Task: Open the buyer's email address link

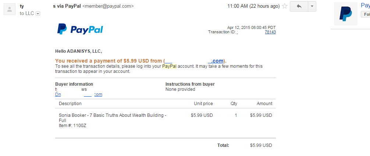Action: click(x=79, y=94)
